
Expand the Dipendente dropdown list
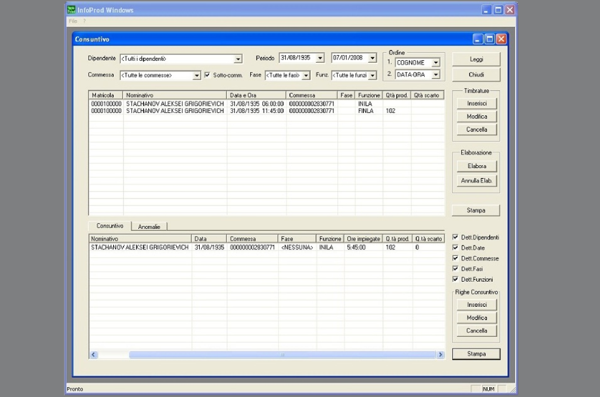238,59
